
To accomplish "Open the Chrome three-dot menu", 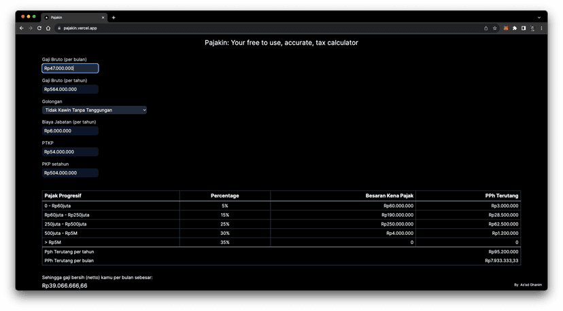I will click(x=541, y=28).
